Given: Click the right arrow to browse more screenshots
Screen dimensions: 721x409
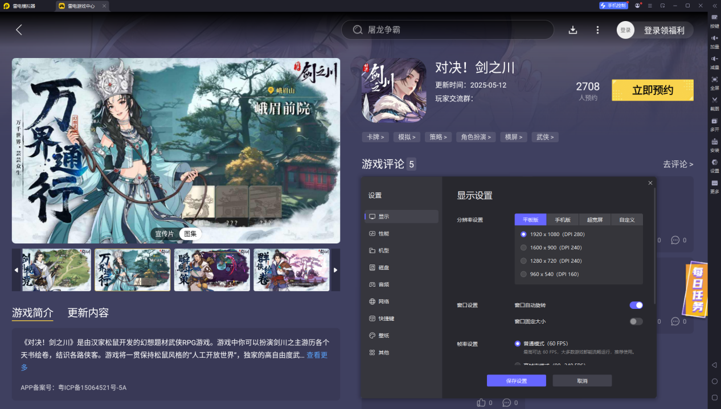Looking at the screenshot, I should point(335,270).
